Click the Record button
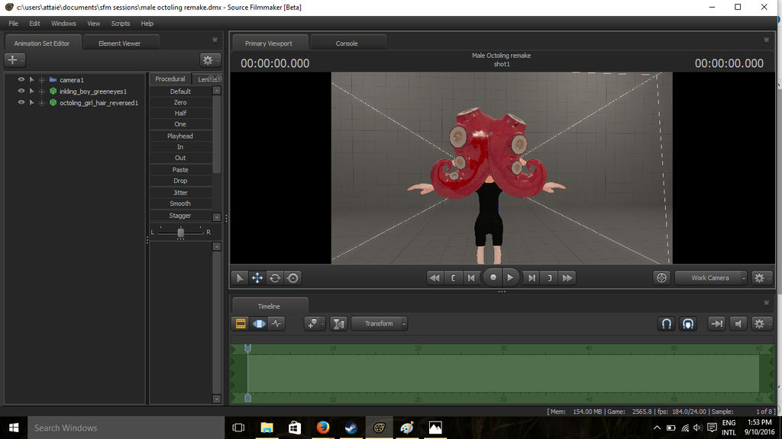This screenshot has width=782, height=439. click(x=493, y=277)
